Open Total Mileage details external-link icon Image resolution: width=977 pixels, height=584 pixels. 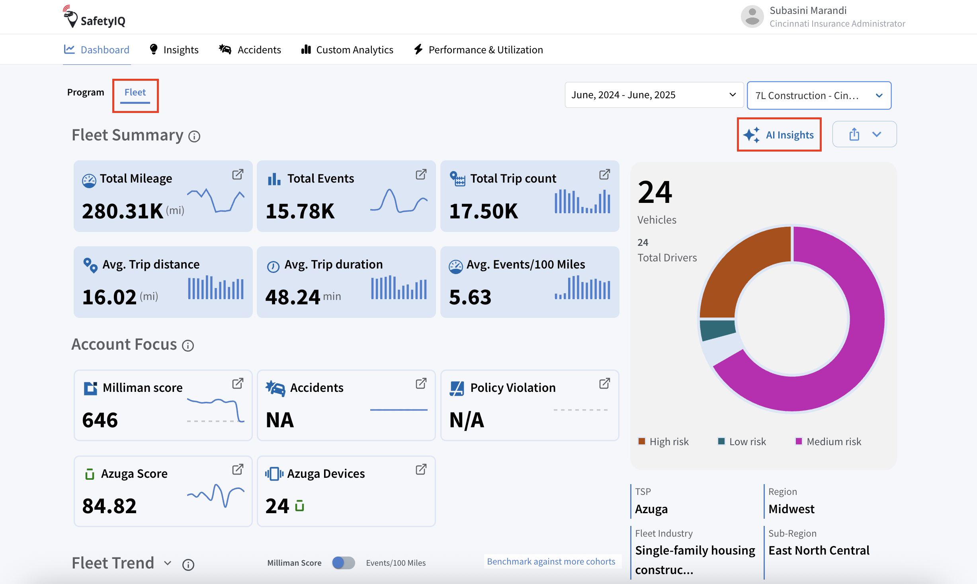click(238, 174)
